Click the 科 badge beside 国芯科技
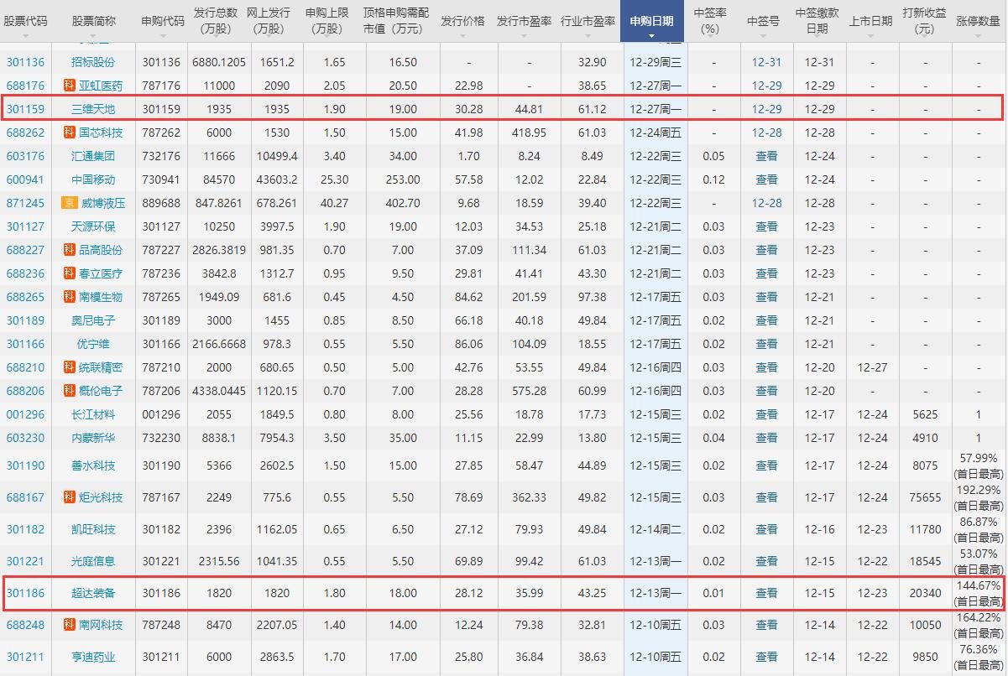Screen dimensions: 1008x676 tap(70, 133)
